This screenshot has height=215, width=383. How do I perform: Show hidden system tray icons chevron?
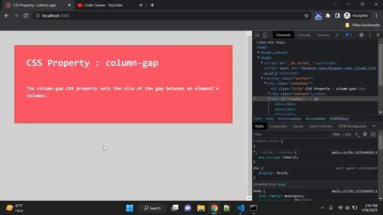coord(323,208)
